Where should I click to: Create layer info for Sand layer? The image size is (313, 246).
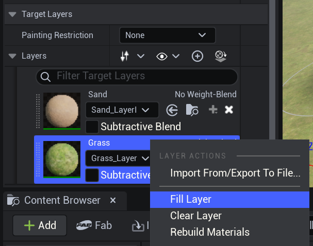213,110
